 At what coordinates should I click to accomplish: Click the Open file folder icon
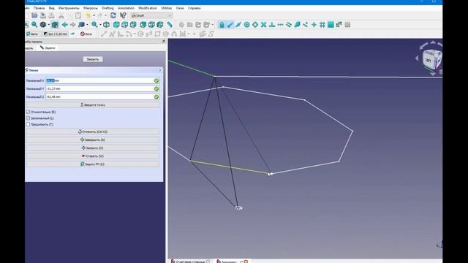(34, 15)
